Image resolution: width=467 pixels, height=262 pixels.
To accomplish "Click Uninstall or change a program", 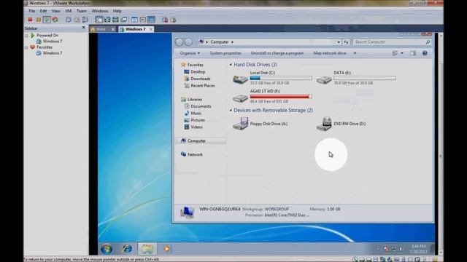I will pos(277,53).
